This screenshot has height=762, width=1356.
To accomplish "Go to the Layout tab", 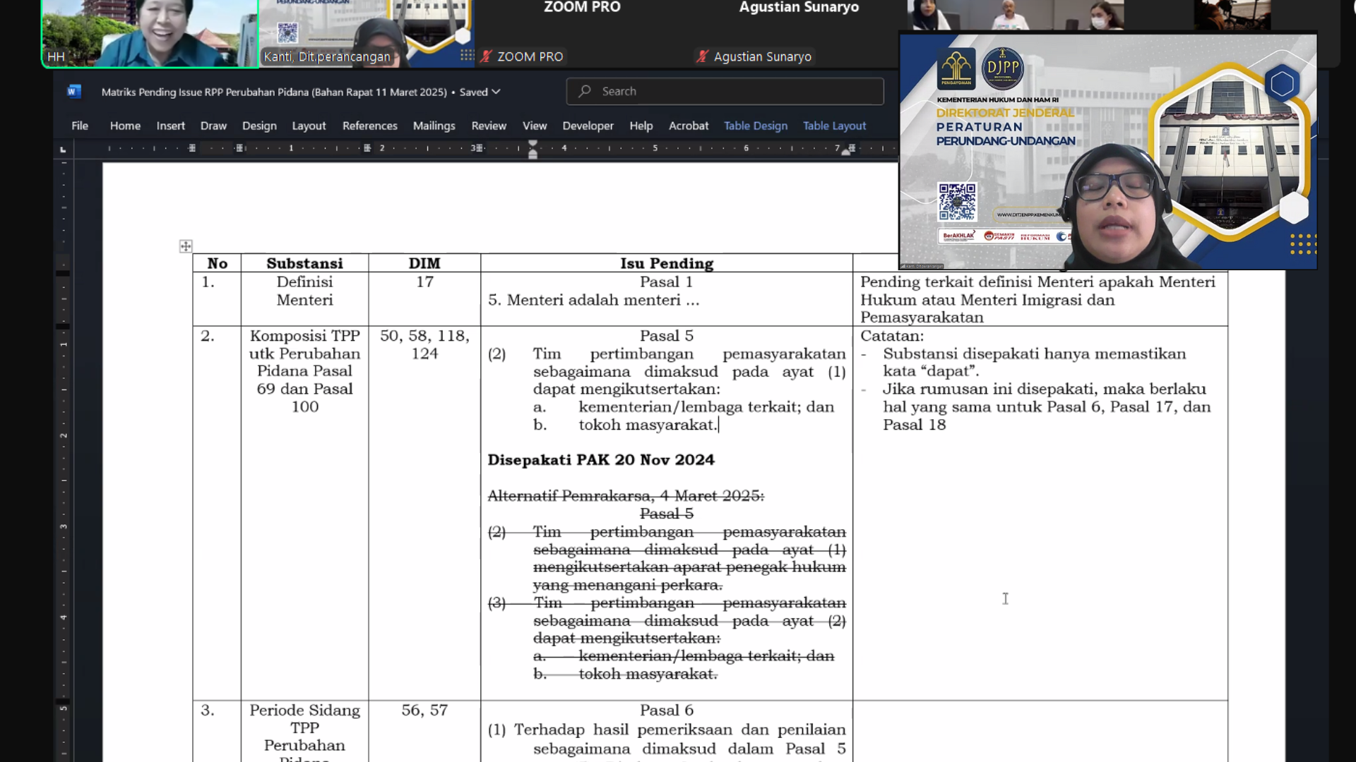I will [x=309, y=126].
